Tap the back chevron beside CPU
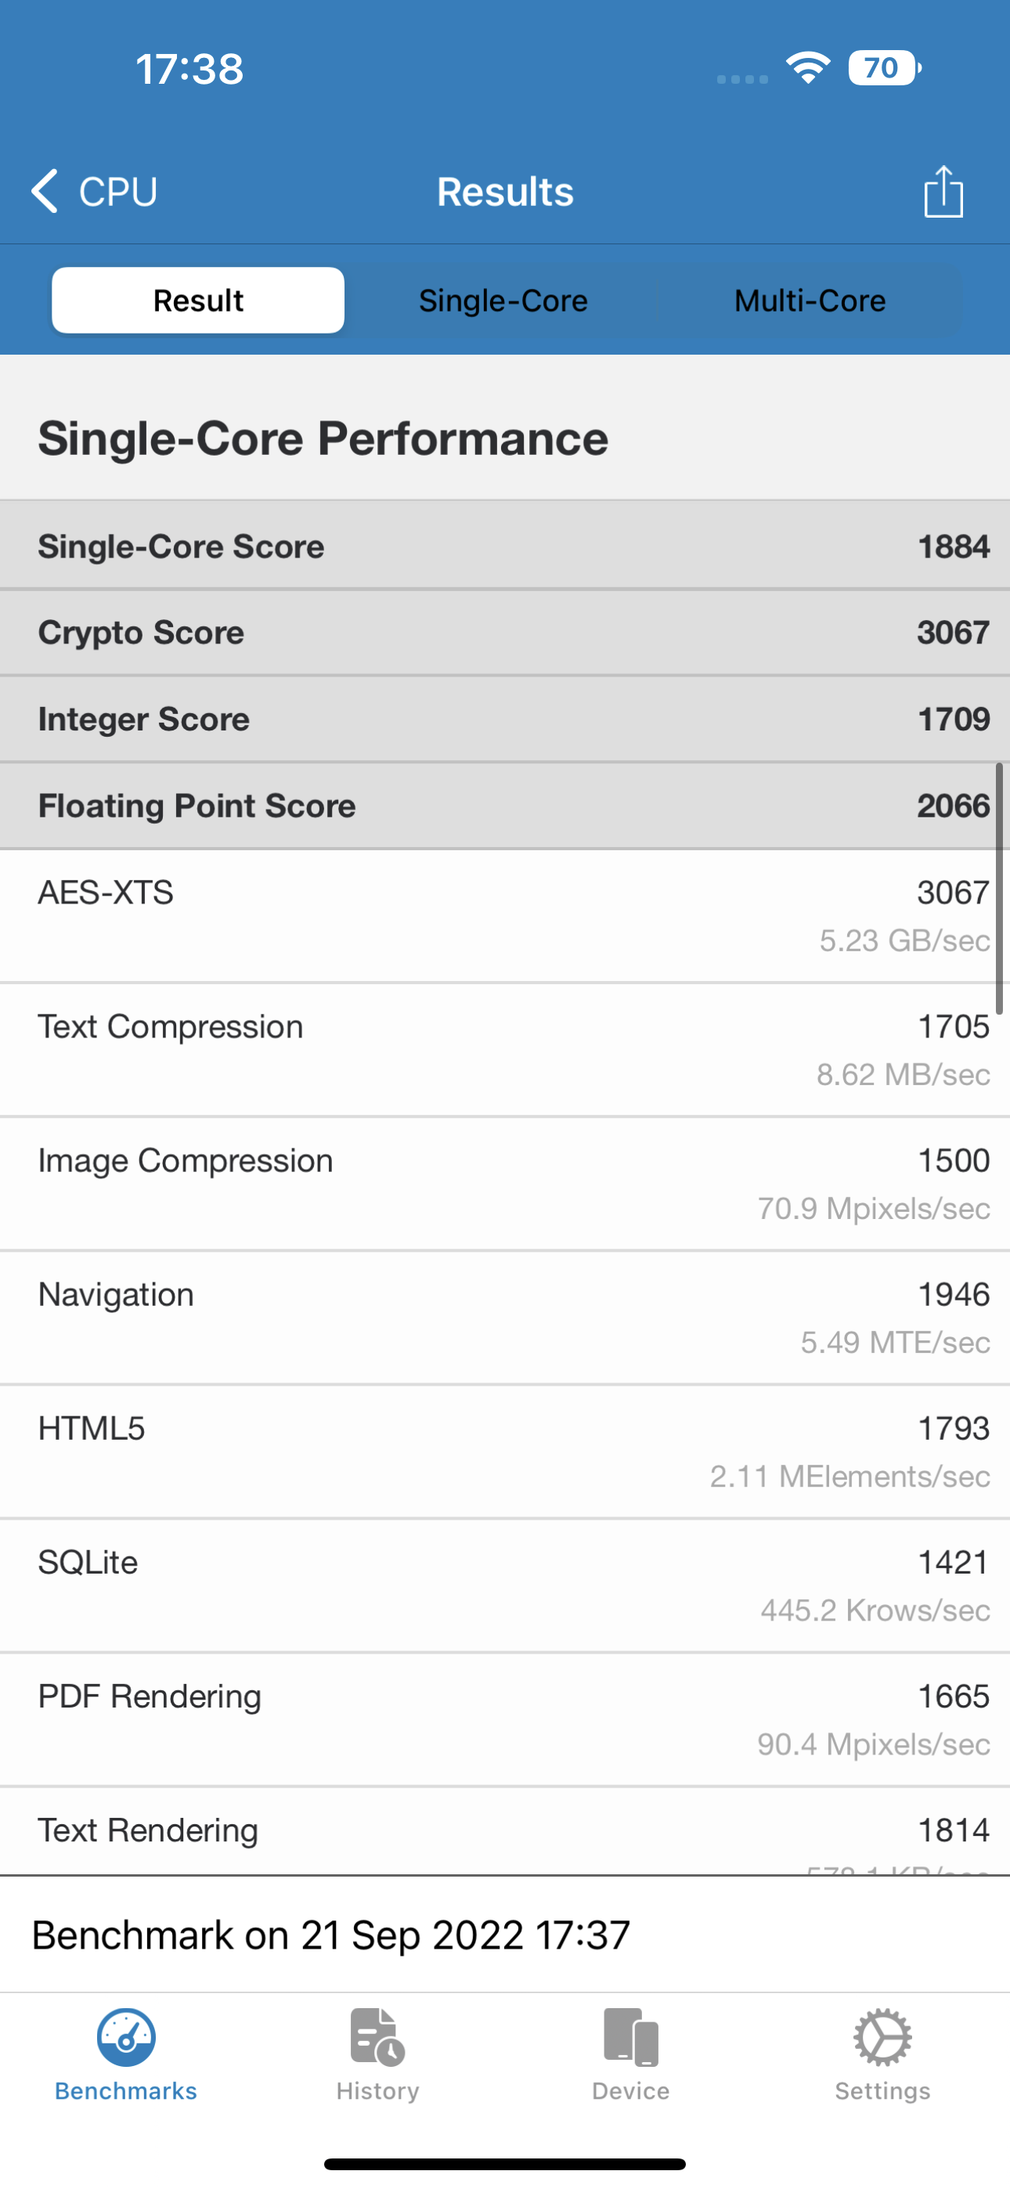 [x=45, y=190]
